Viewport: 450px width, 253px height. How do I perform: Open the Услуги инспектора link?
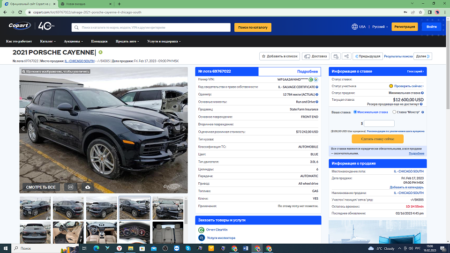[x=221, y=238]
